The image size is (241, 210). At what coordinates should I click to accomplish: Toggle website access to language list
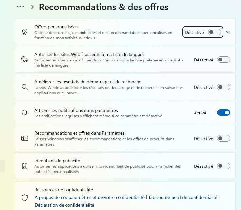pyautogui.click(x=223, y=60)
